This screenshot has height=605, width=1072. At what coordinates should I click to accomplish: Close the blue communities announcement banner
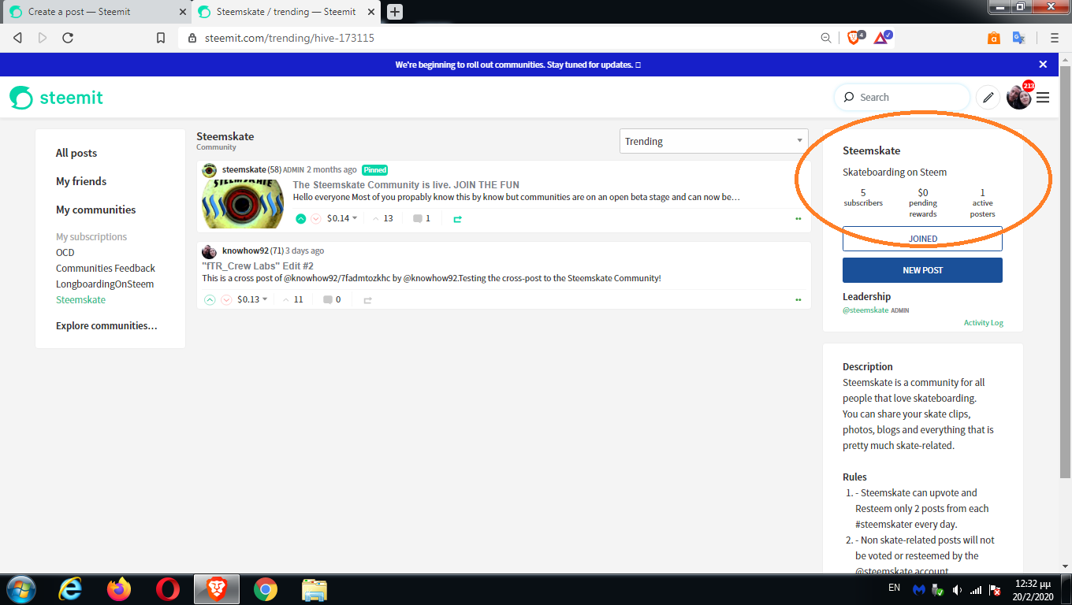point(1043,65)
